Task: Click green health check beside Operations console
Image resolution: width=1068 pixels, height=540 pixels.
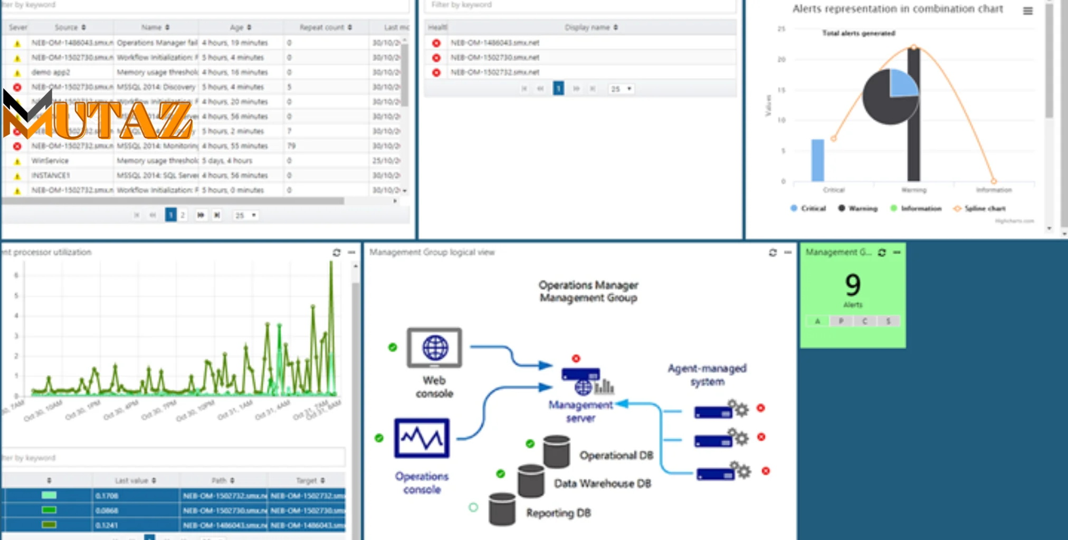Action: click(379, 438)
